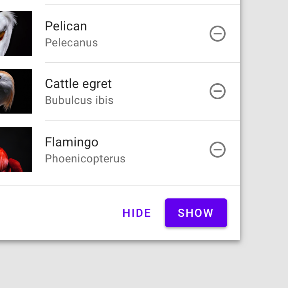The image size is (288, 288).
Task: Click the minus circle icon beside Cattle egret
Action: [218, 91]
